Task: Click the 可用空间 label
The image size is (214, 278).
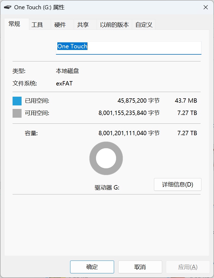Action: coord(37,113)
